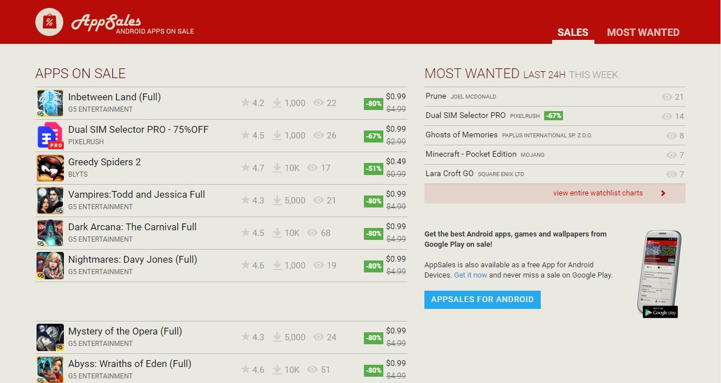Screen dimensions: 721x383
Task: Click eye icon next to Prune watch count
Action: (x=667, y=97)
